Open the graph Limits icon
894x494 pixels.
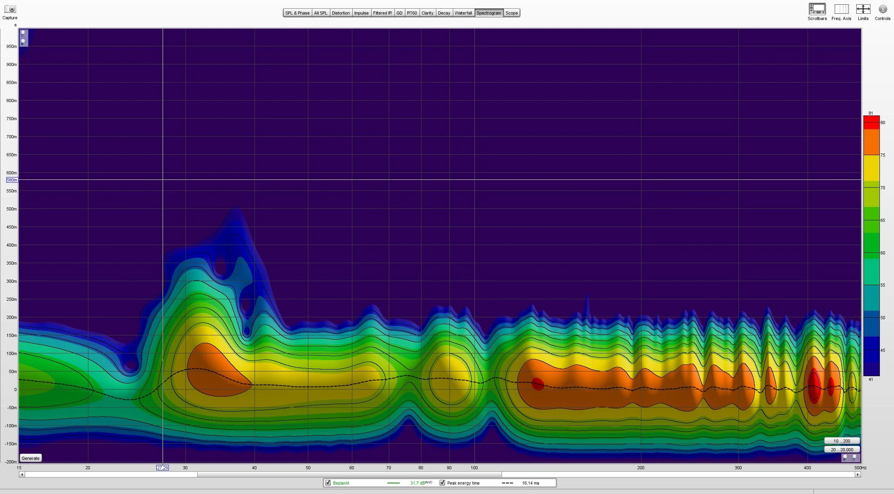[x=863, y=9]
